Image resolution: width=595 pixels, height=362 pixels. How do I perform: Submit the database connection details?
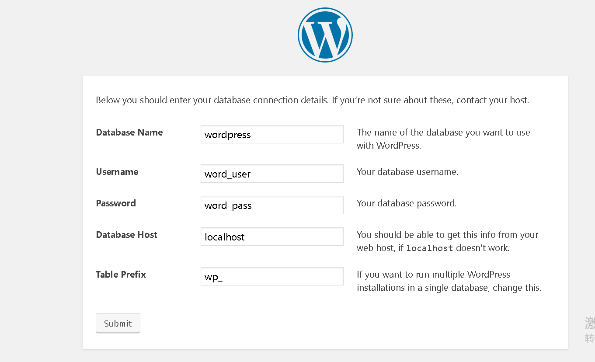118,324
